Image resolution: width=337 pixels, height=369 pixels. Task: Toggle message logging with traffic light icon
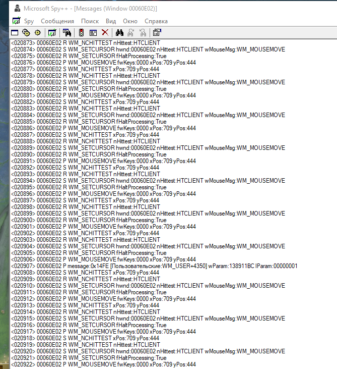click(81, 33)
